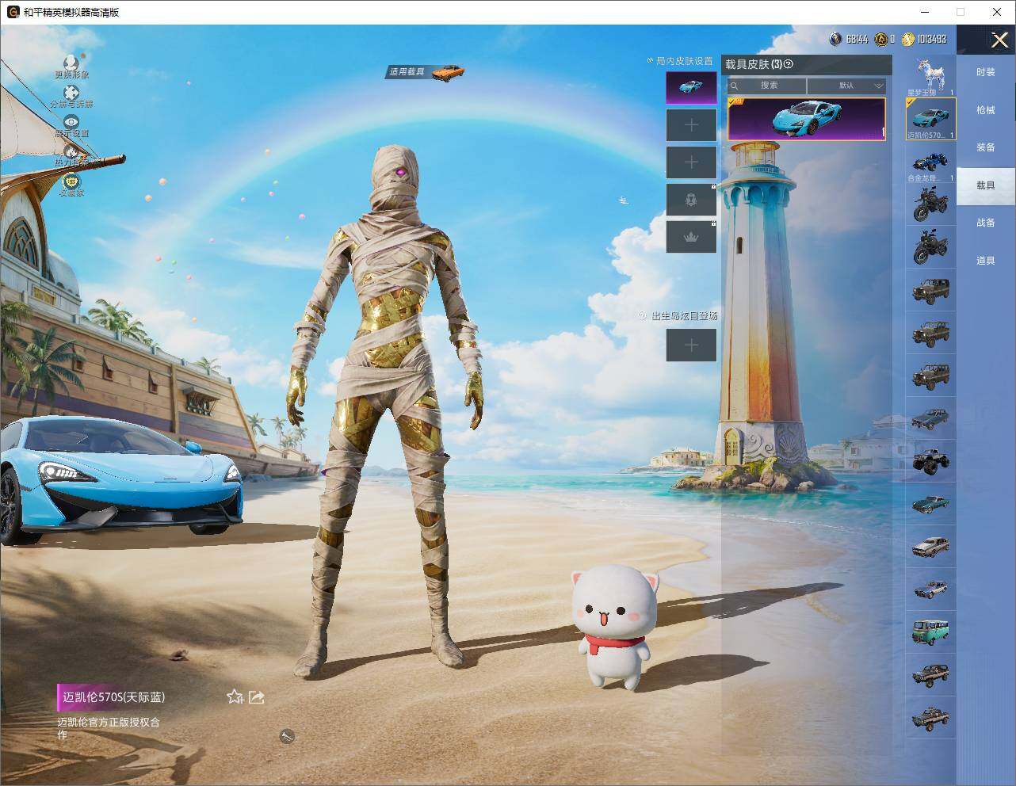Switch to the 时装 tab
The height and width of the screenshot is (786, 1016).
[x=985, y=72]
